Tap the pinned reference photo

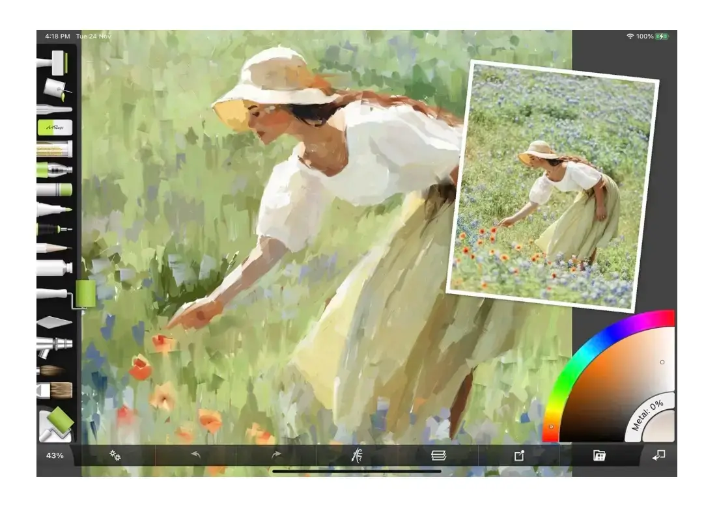[x=552, y=185]
